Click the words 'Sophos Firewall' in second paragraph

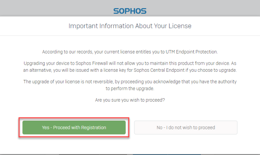point(92,63)
